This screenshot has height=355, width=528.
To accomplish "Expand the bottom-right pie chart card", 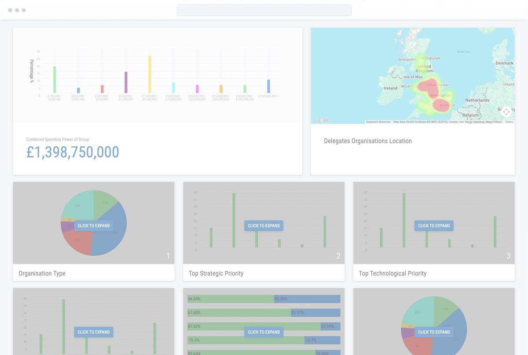I will pos(434,332).
